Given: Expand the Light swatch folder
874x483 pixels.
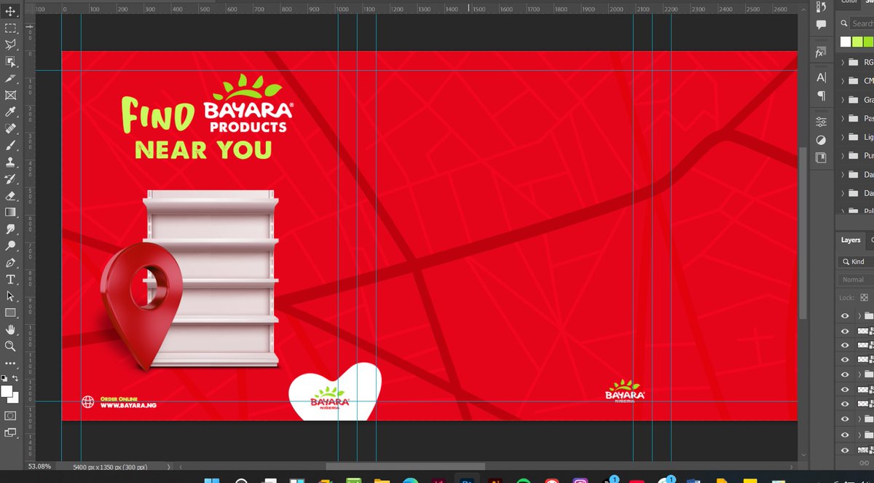Looking at the screenshot, I should [843, 137].
